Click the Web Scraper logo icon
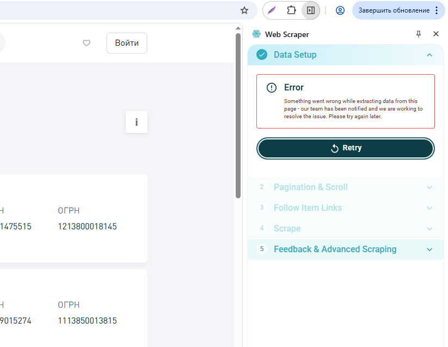Screen dimensions: 448x347 257,34
